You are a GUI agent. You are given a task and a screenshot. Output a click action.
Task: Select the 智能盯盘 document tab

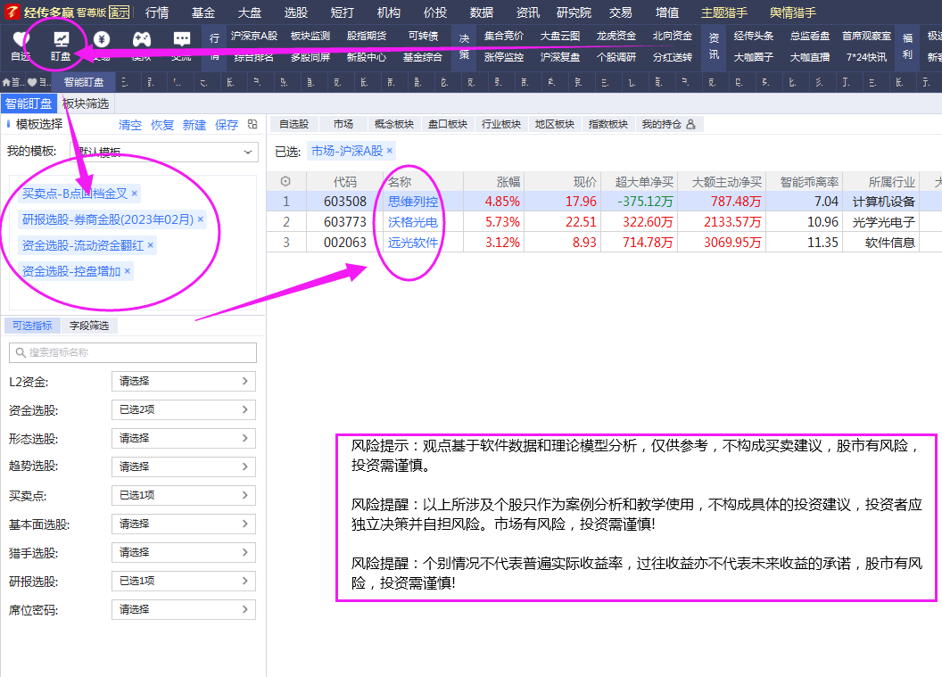tap(84, 82)
